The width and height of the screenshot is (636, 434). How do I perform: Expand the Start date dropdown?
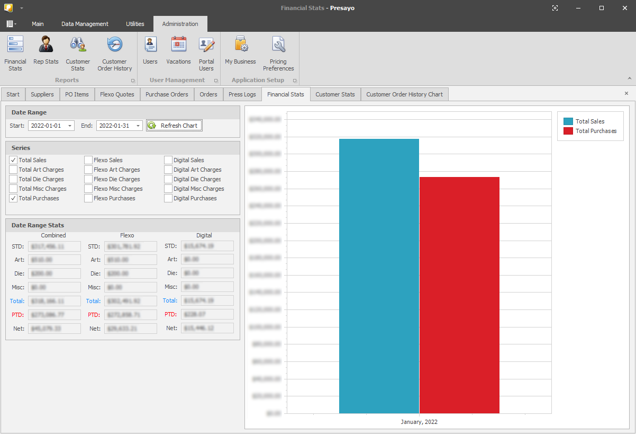tap(70, 126)
